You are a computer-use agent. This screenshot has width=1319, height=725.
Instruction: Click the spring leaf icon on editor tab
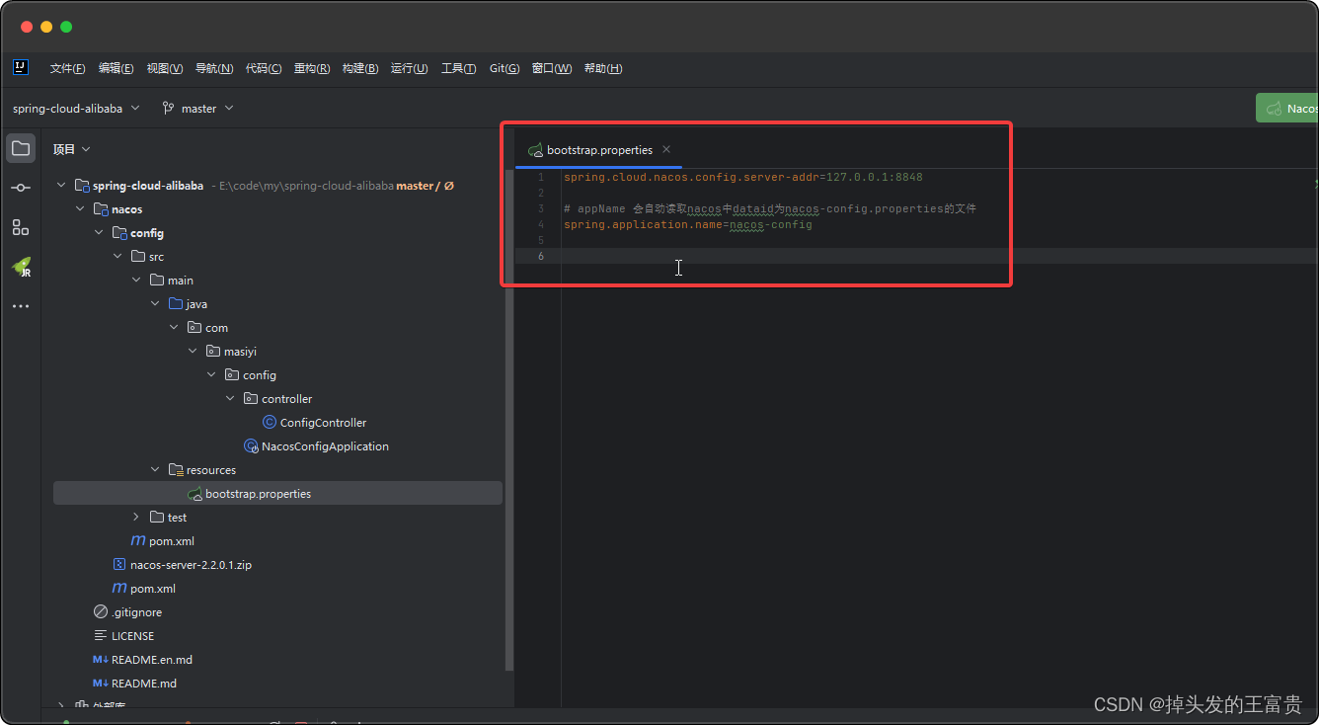click(x=535, y=150)
